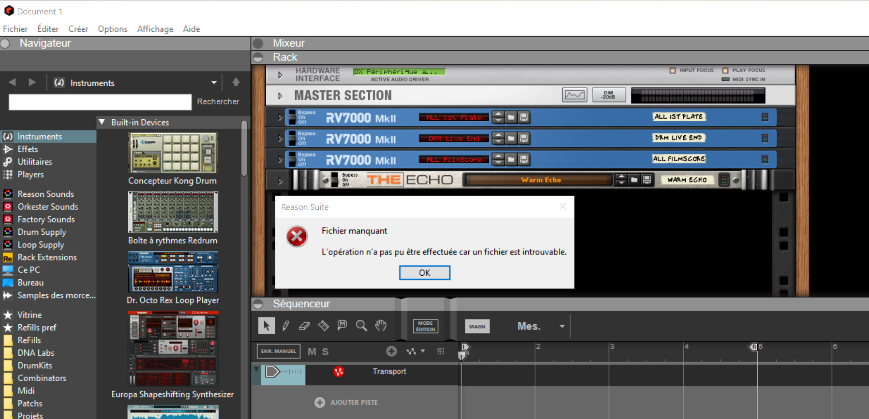Click the master section level meter
Viewport: 869px width, 419px height.
pos(698,96)
